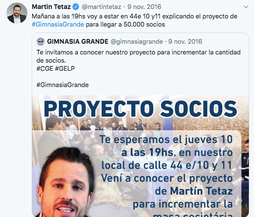The width and height of the screenshot is (254, 217).
Task: Click Martin Tetaz's profile avatar
Action: tap(17, 13)
